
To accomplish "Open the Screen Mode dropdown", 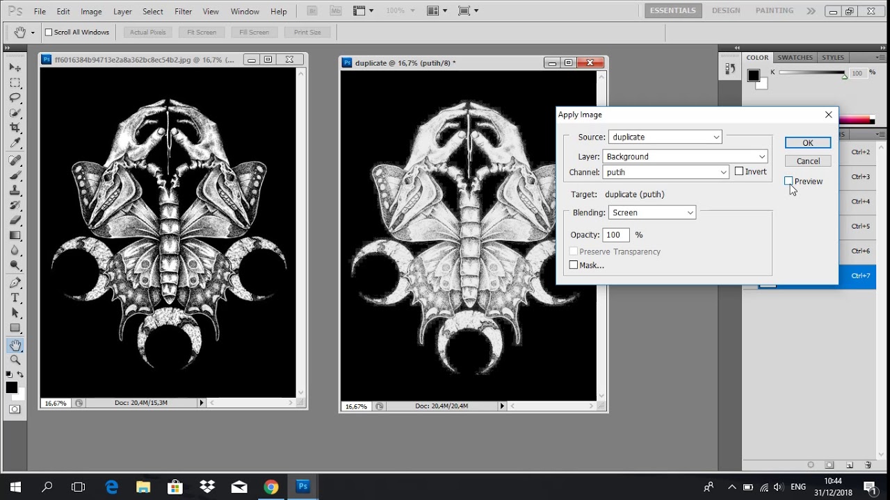I will 467,10.
